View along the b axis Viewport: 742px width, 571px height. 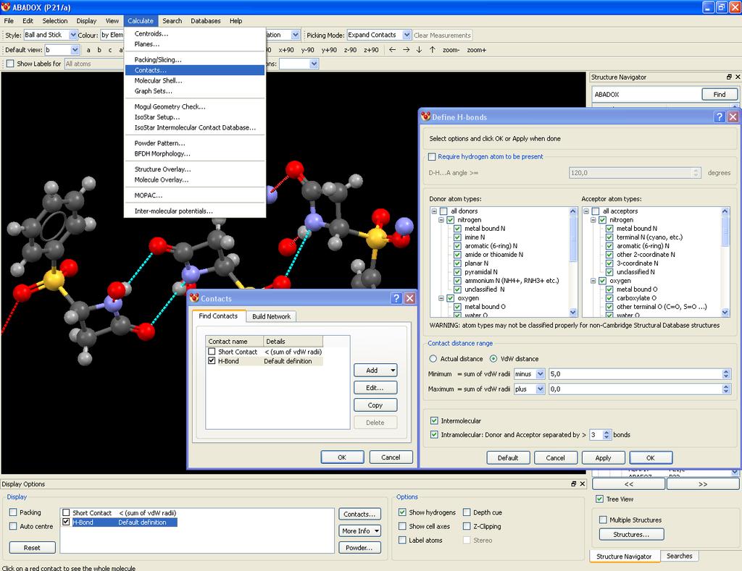click(x=99, y=50)
